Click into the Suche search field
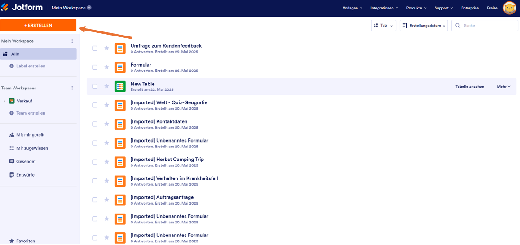This screenshot has width=520, height=245. coord(485,26)
